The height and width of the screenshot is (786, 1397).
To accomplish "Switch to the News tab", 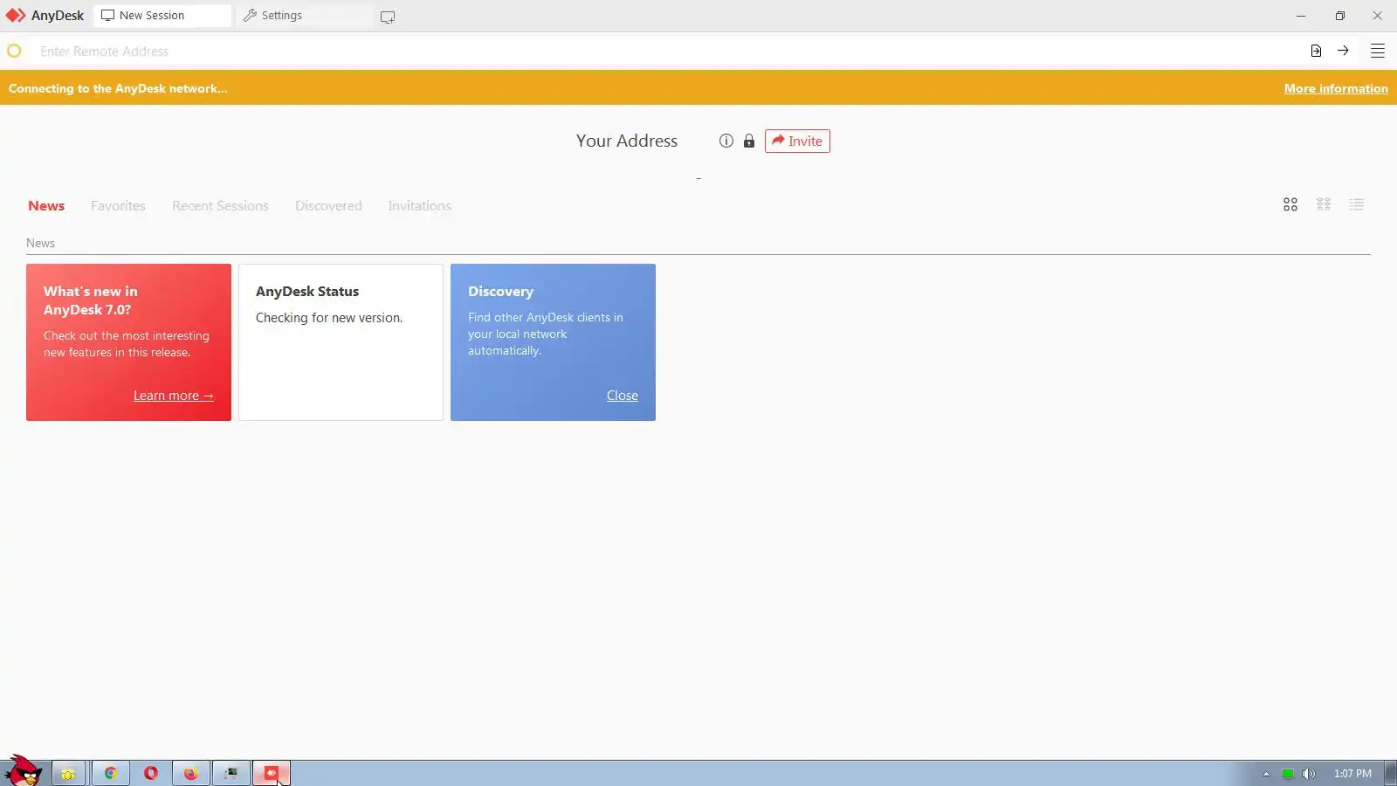I will [46, 206].
